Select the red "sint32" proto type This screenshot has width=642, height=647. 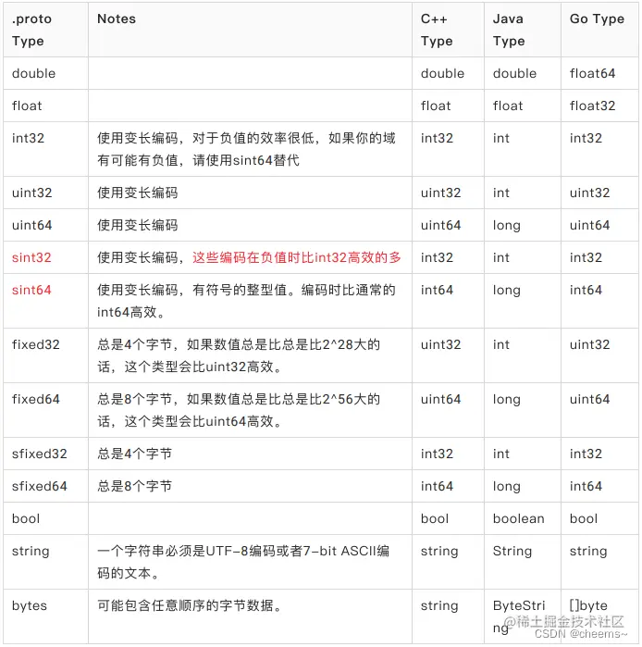point(31,257)
